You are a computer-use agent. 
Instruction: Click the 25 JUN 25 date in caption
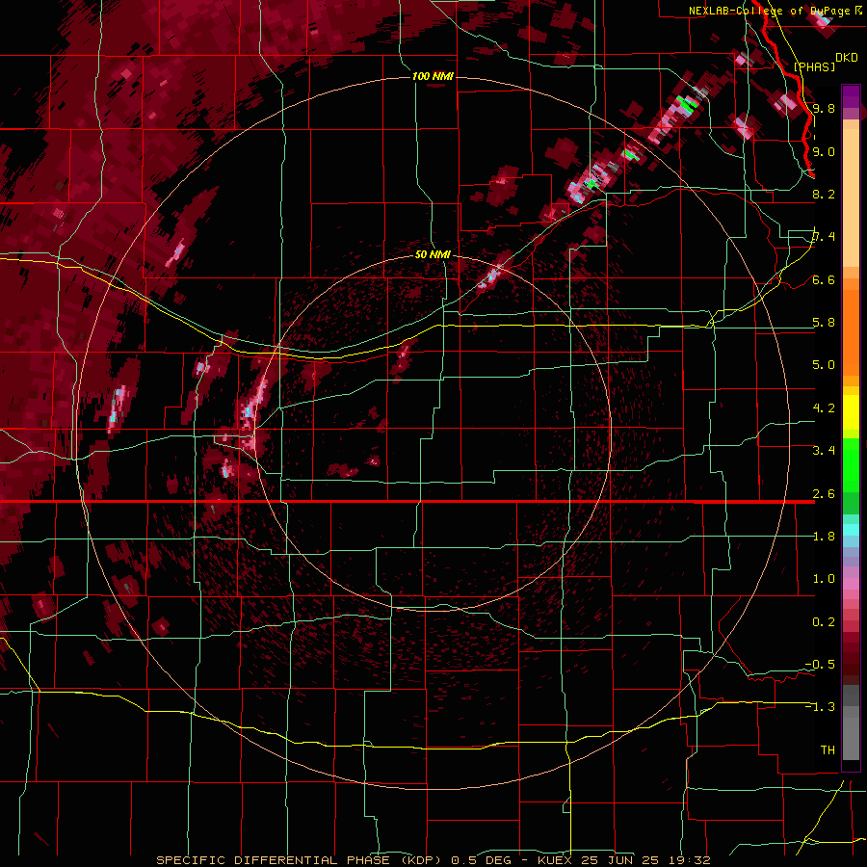click(617, 860)
